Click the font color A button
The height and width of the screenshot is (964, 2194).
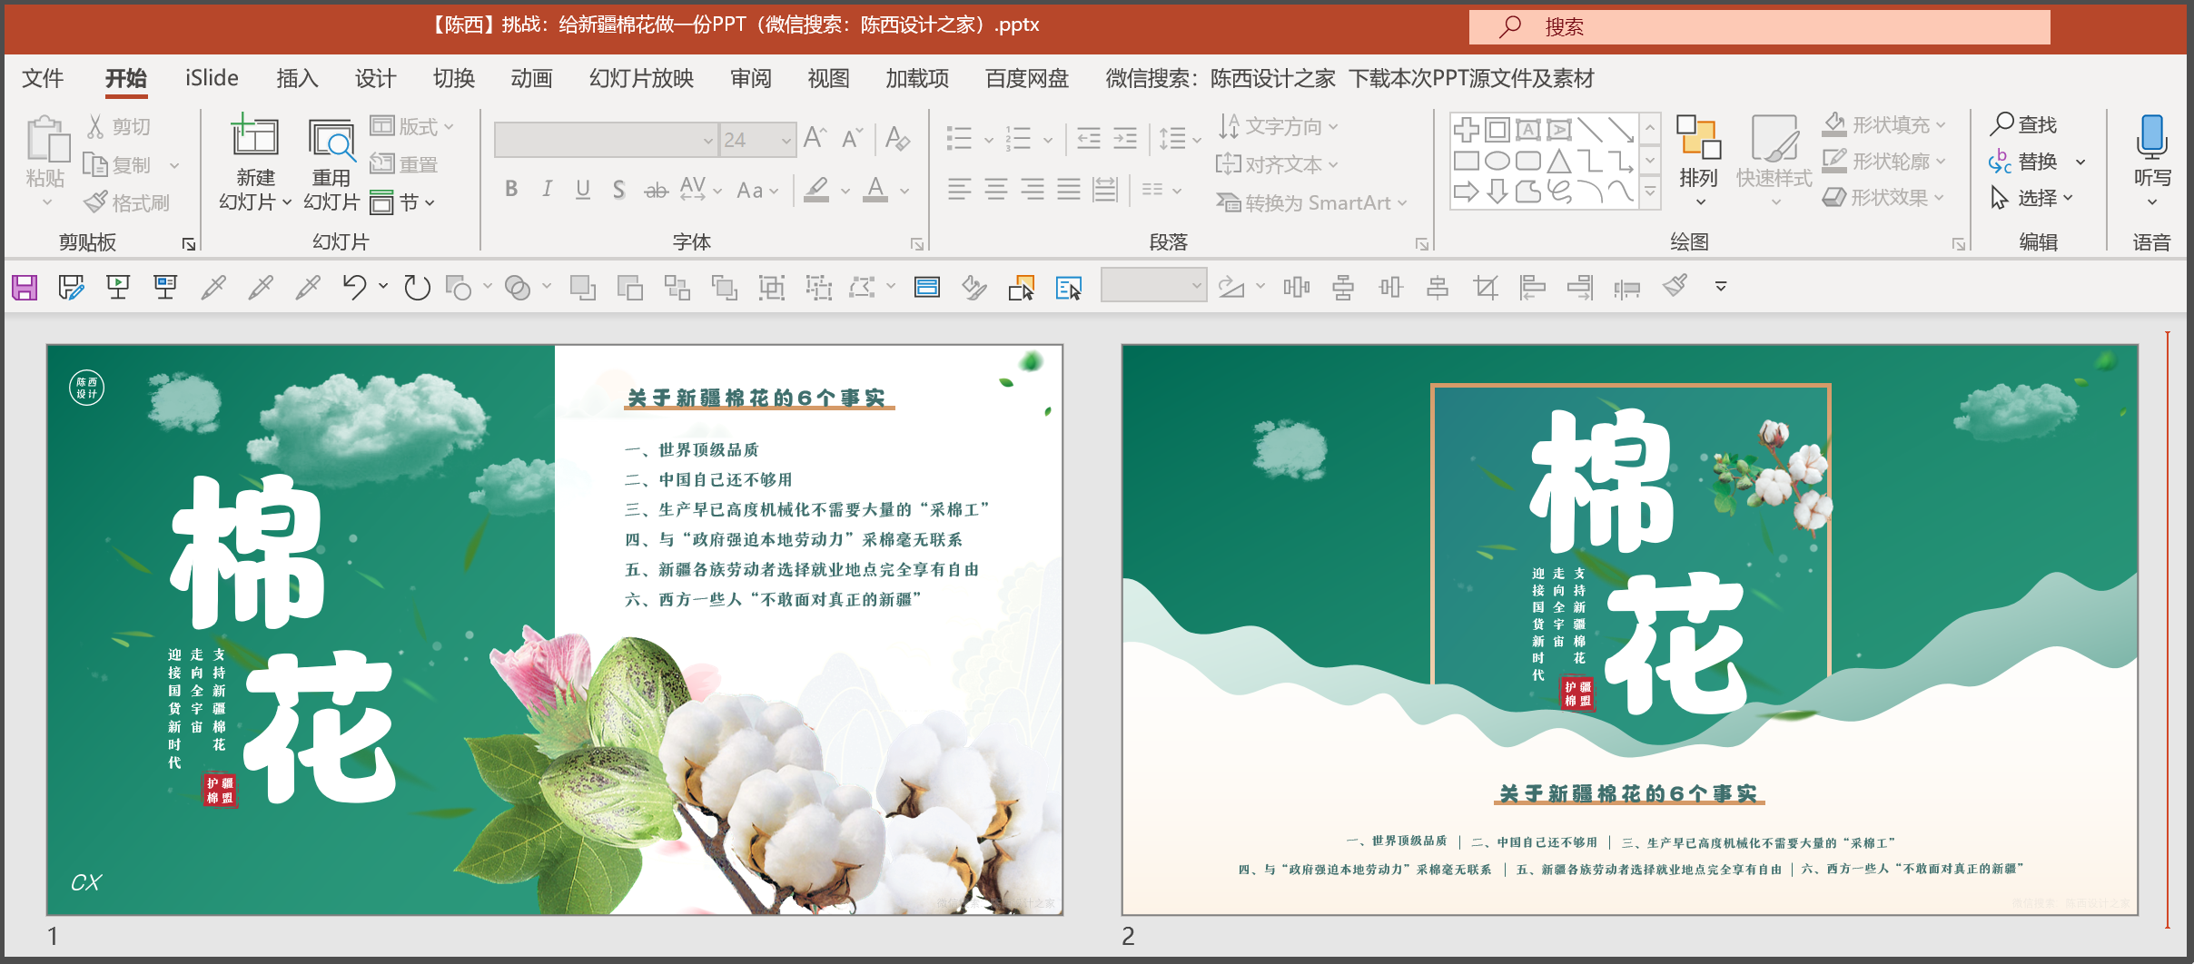point(875,189)
